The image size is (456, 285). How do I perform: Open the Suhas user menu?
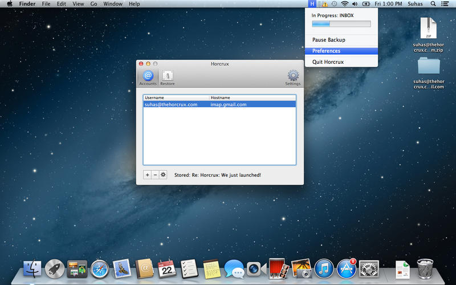416,4
